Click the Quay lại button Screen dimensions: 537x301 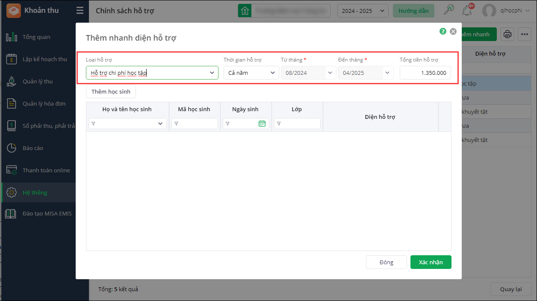(x=511, y=289)
